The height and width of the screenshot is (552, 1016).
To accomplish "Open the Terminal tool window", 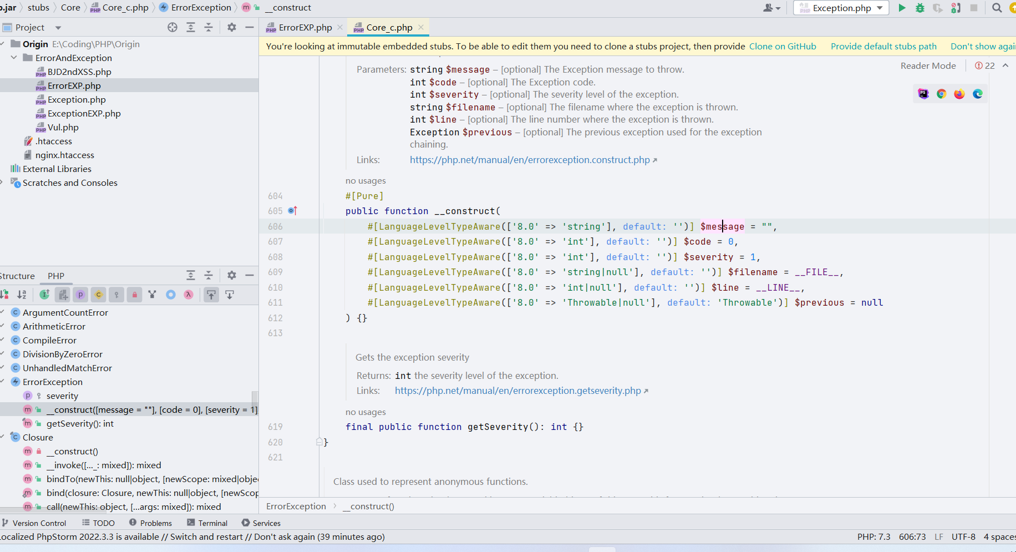I will (207, 523).
